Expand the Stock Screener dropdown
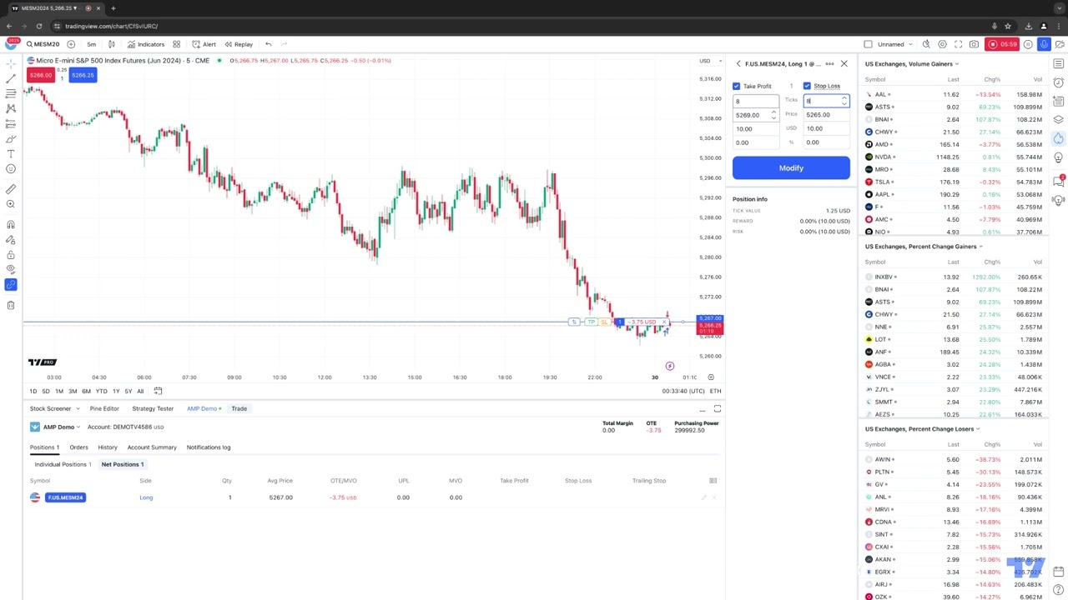 (x=54, y=408)
